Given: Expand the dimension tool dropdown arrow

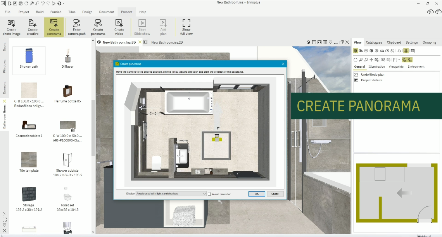Looking at the screenshot, I should click(x=399, y=60).
